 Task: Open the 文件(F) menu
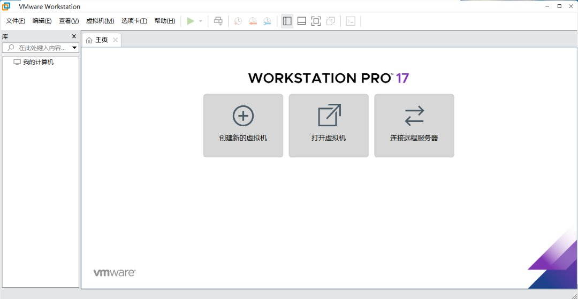pyautogui.click(x=16, y=21)
